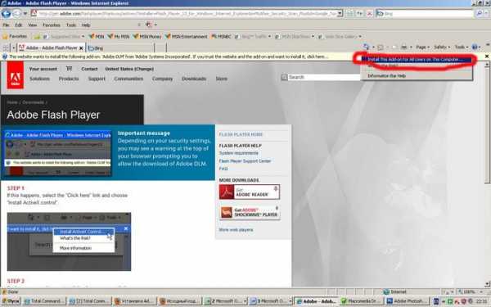Close the yellow information bar
491x307 pixels.
(x=487, y=56)
